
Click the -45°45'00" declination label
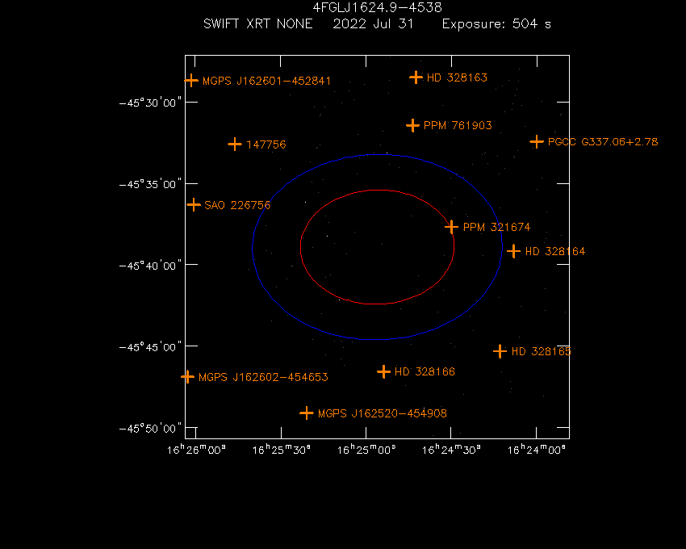(150, 347)
